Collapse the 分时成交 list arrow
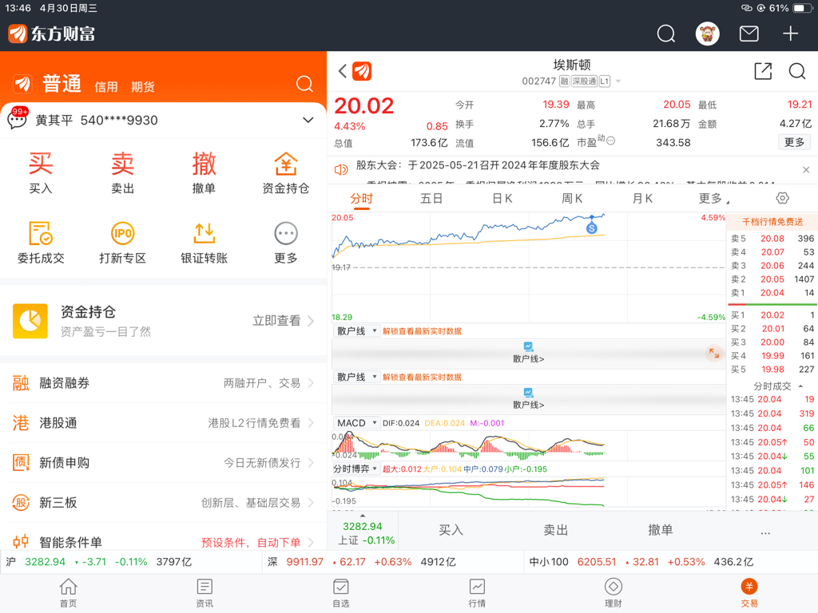This screenshot has height=613, width=818. [800, 386]
